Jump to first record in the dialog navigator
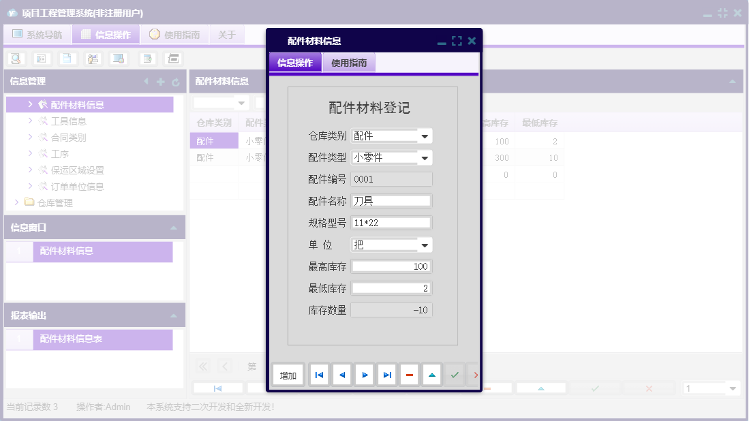The width and height of the screenshot is (749, 421). tap(319, 374)
